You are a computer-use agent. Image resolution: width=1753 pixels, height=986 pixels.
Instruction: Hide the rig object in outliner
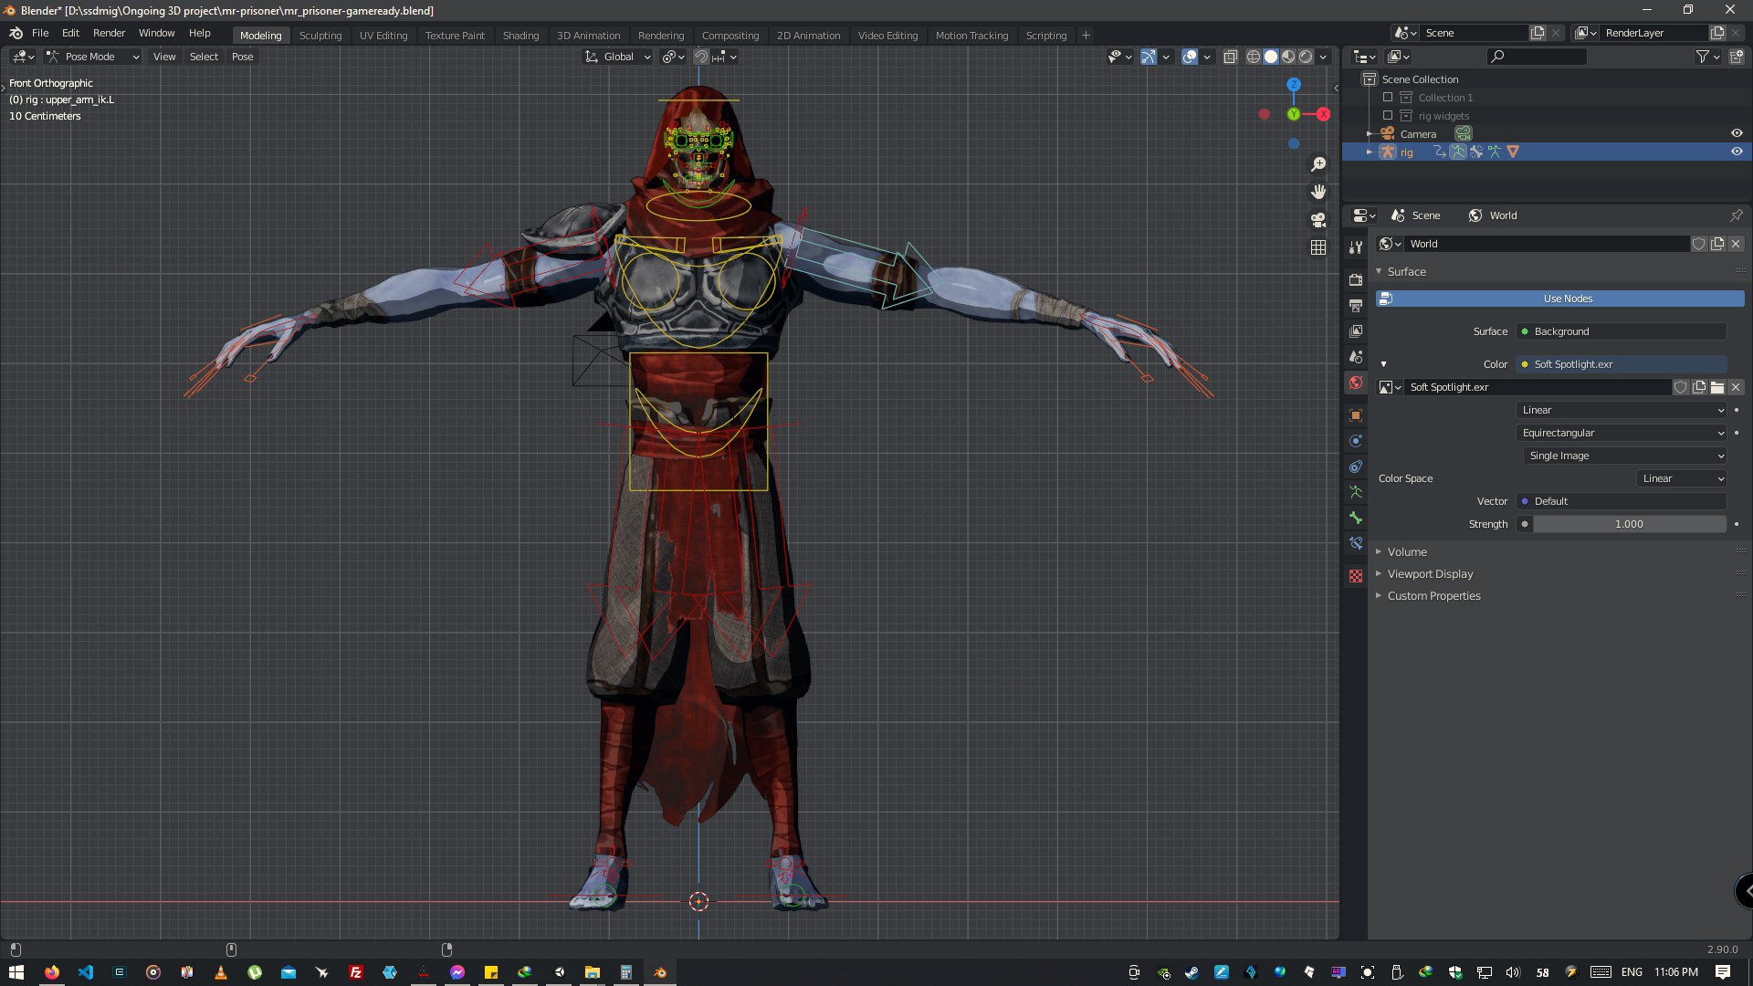(x=1737, y=152)
